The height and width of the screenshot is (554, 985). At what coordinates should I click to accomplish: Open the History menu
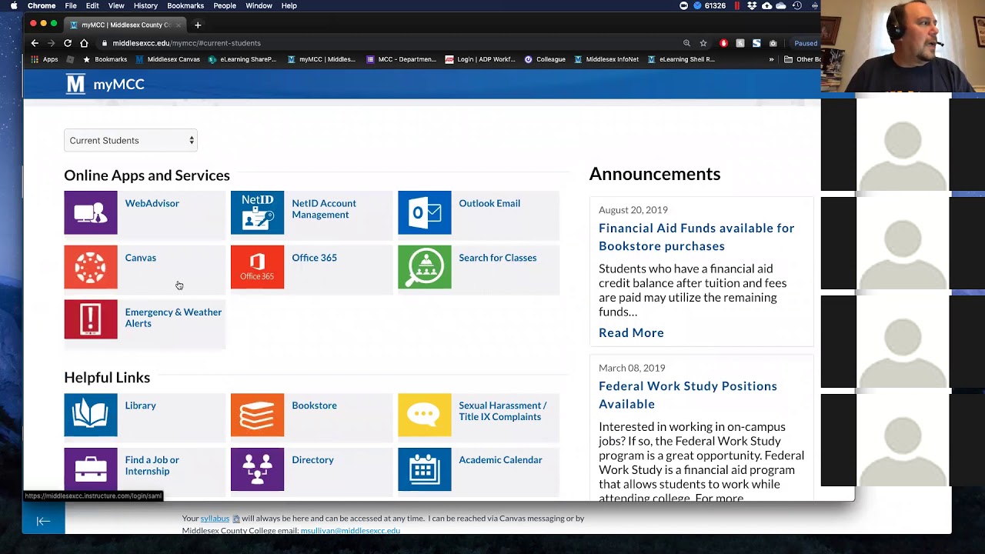pos(145,5)
